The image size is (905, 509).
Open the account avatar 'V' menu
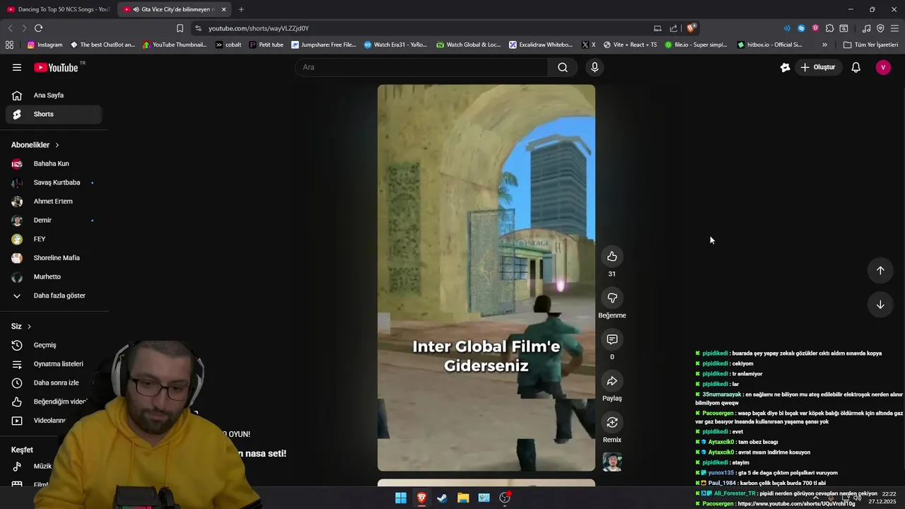pos(883,67)
